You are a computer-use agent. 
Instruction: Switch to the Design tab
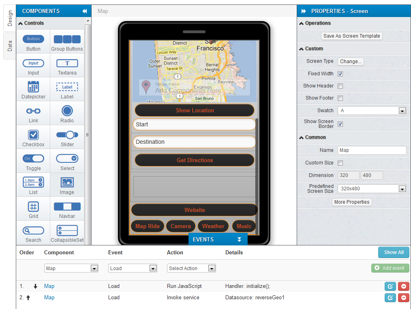[x=10, y=19]
